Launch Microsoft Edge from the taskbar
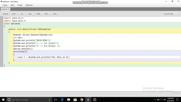181x102 pixels. 62,99
